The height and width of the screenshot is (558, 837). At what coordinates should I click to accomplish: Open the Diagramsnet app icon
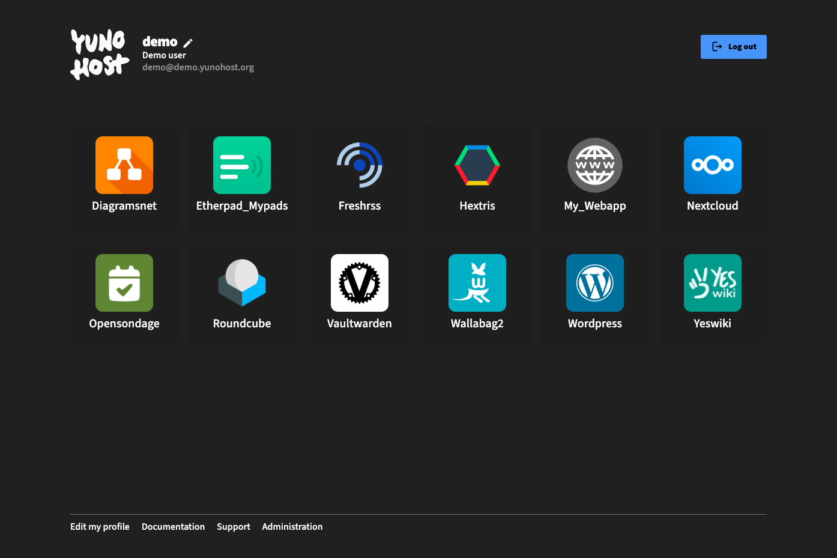[124, 165]
